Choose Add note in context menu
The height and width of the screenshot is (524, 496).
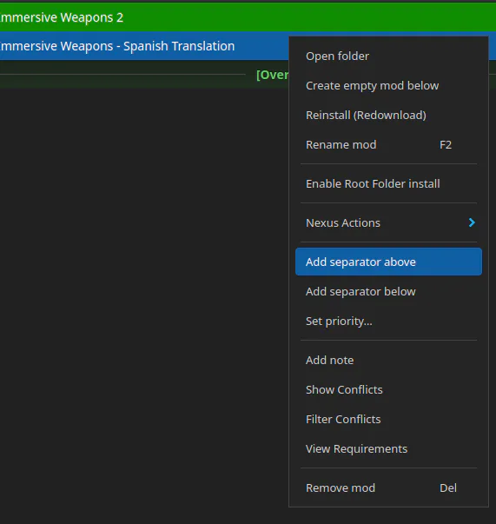click(388, 361)
